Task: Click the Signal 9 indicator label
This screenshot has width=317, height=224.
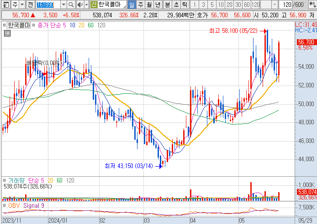Action: coord(33,205)
